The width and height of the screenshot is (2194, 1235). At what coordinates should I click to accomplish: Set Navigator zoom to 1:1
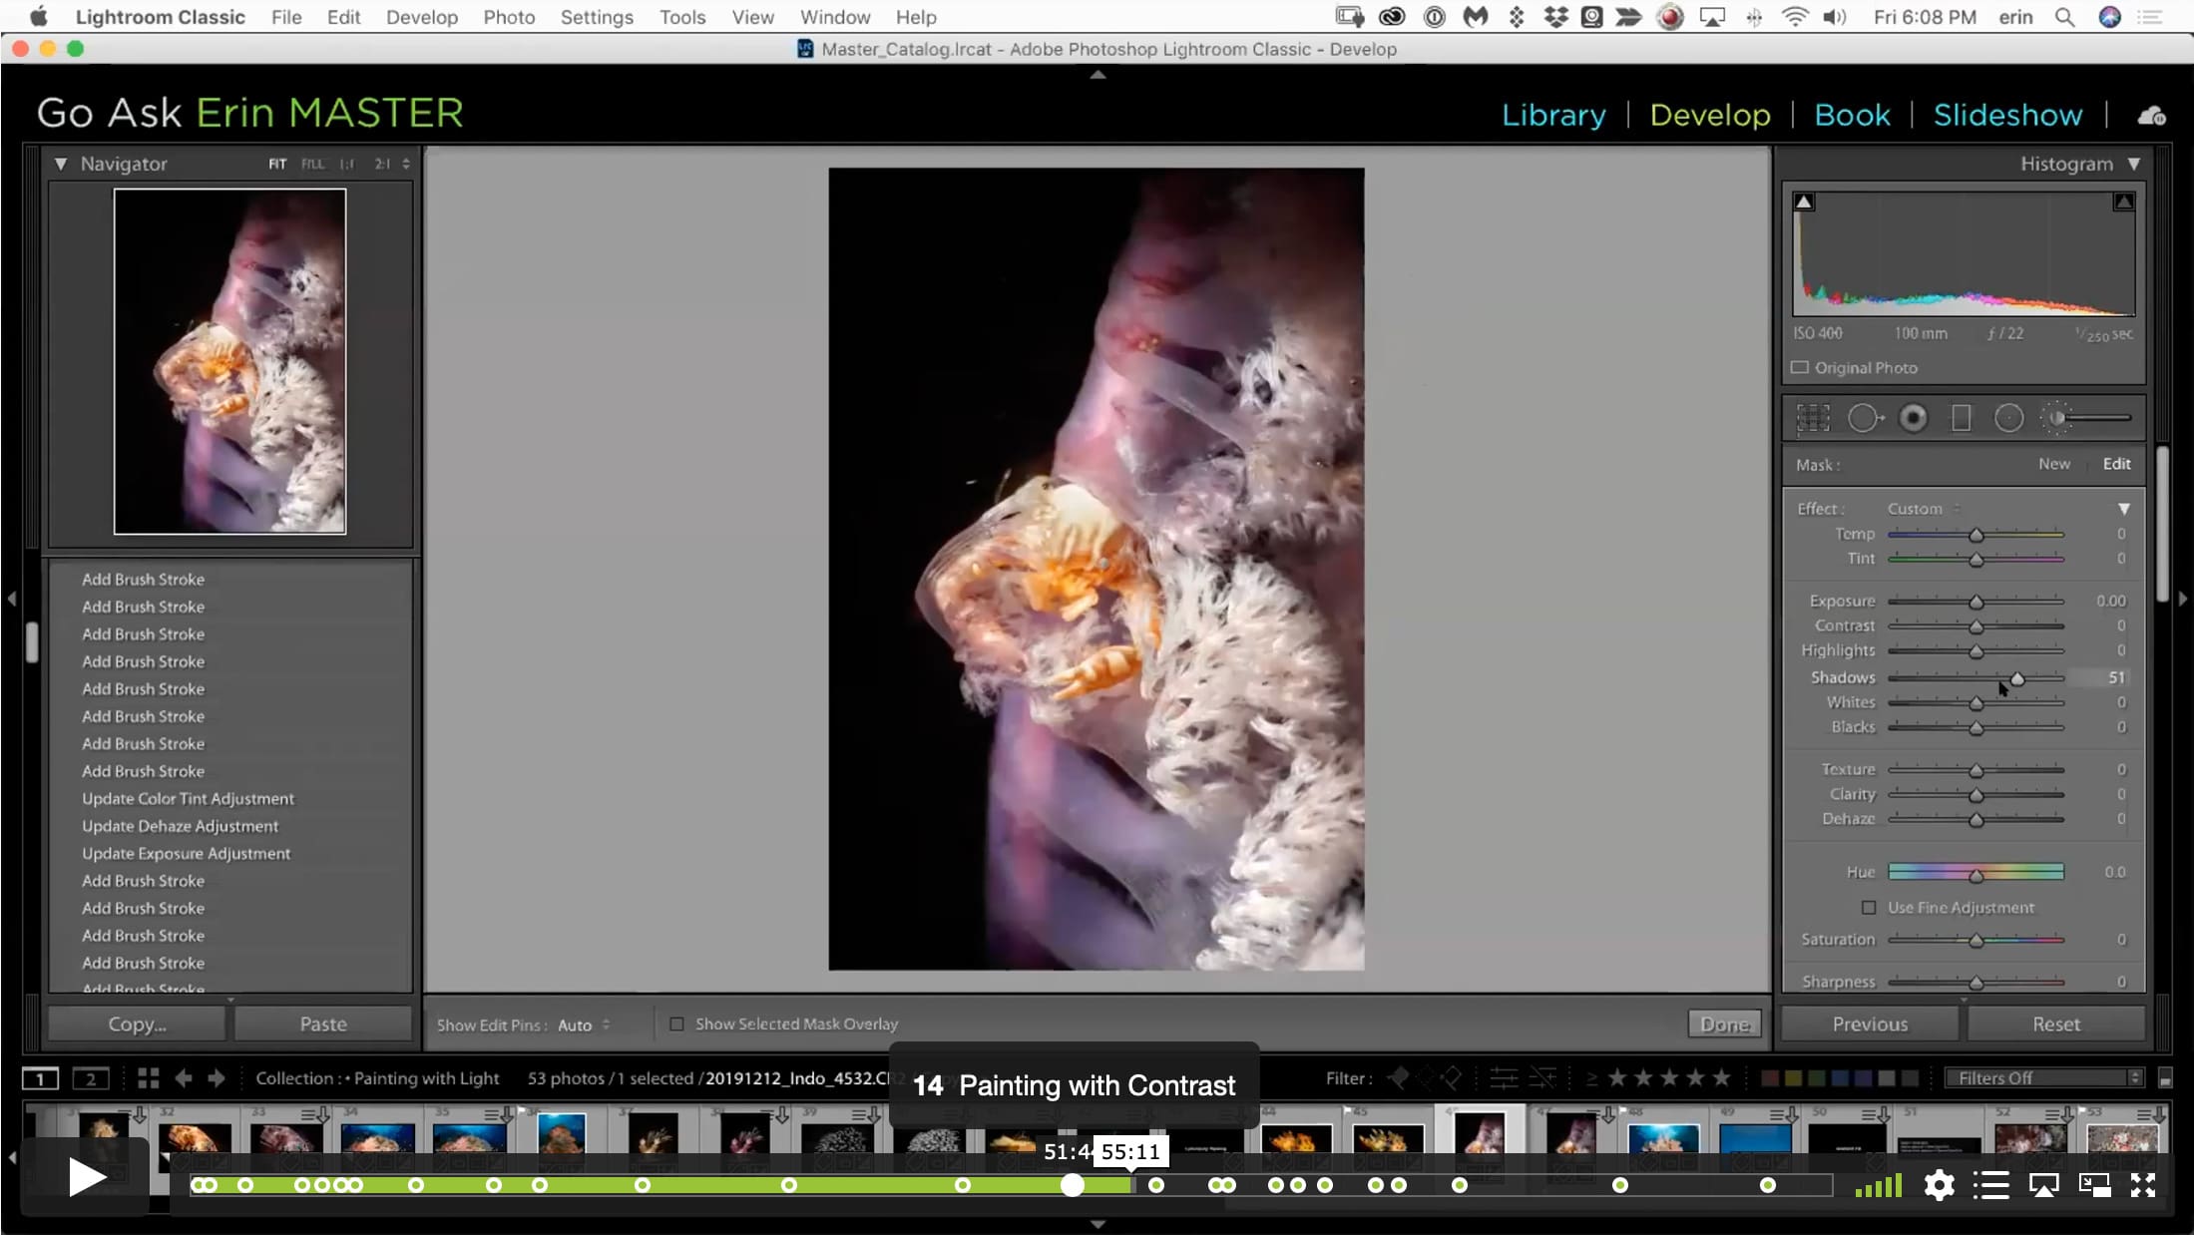pos(346,165)
